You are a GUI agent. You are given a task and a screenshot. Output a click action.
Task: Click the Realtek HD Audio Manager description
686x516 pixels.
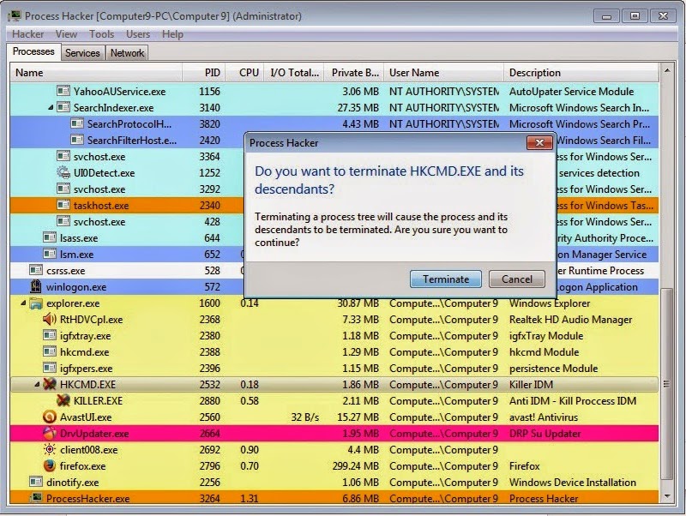(x=570, y=319)
